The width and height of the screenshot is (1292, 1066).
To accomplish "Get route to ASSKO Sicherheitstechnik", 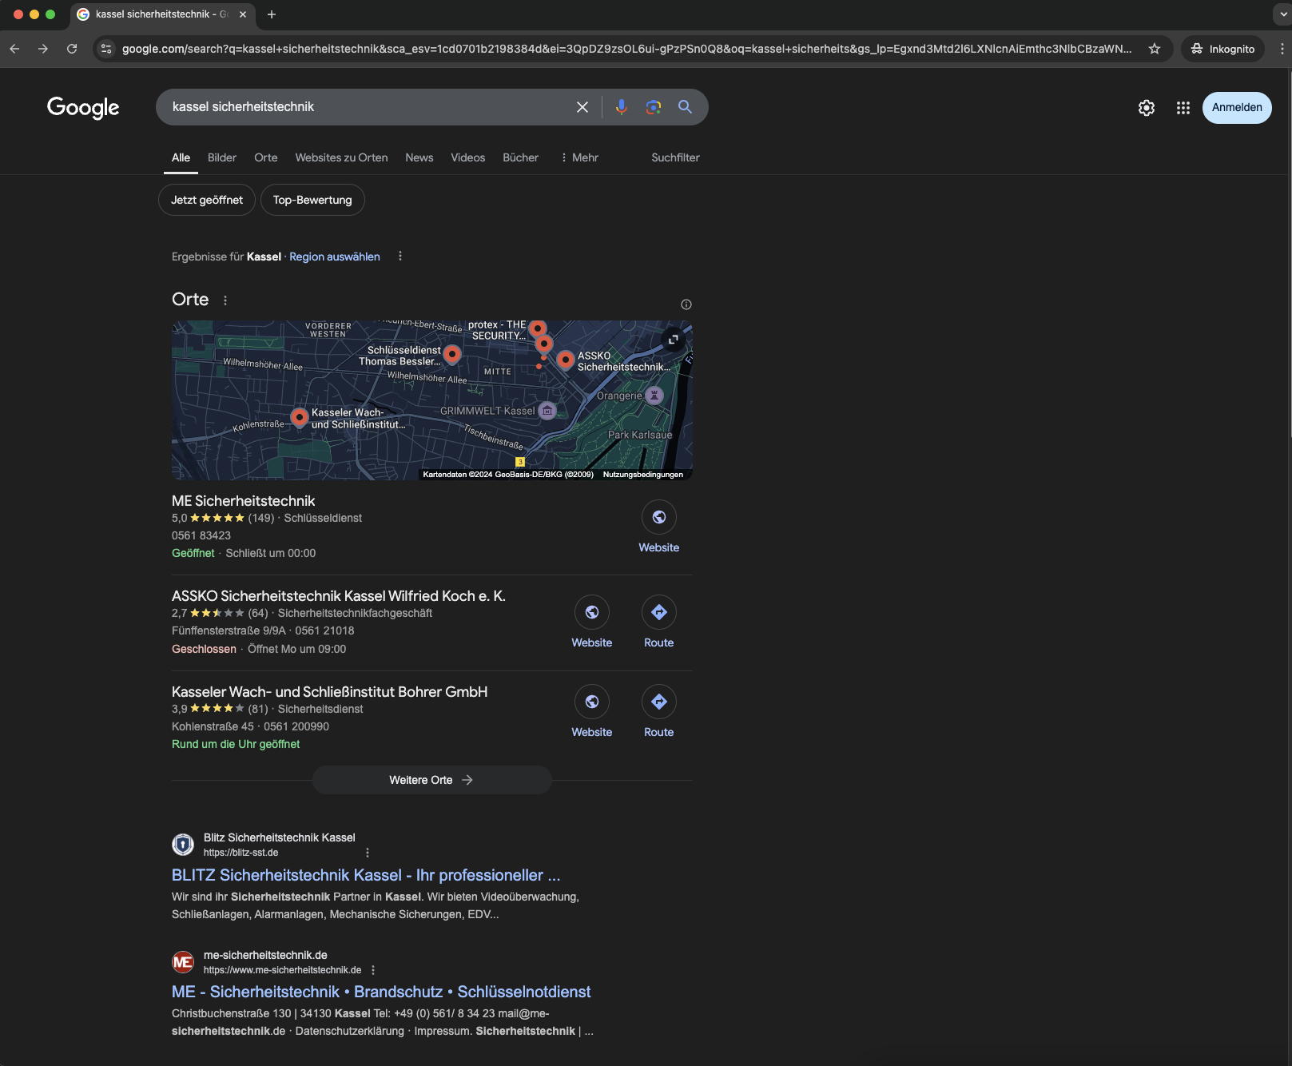I will coord(659,613).
